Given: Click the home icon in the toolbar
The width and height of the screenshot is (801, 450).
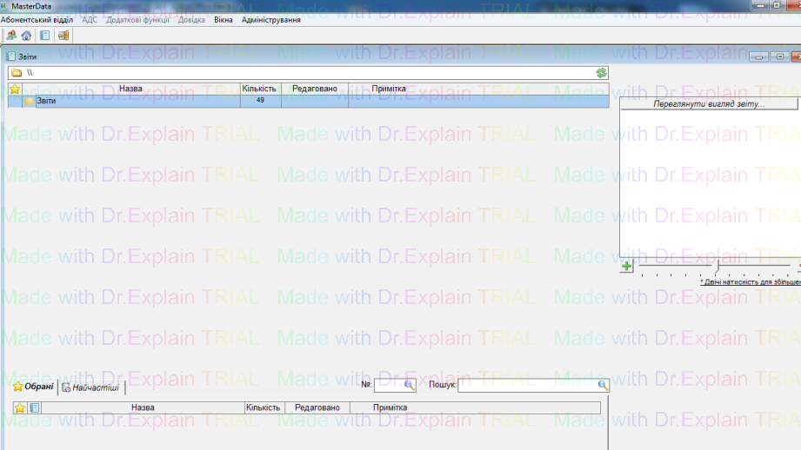Looking at the screenshot, I should (x=26, y=36).
